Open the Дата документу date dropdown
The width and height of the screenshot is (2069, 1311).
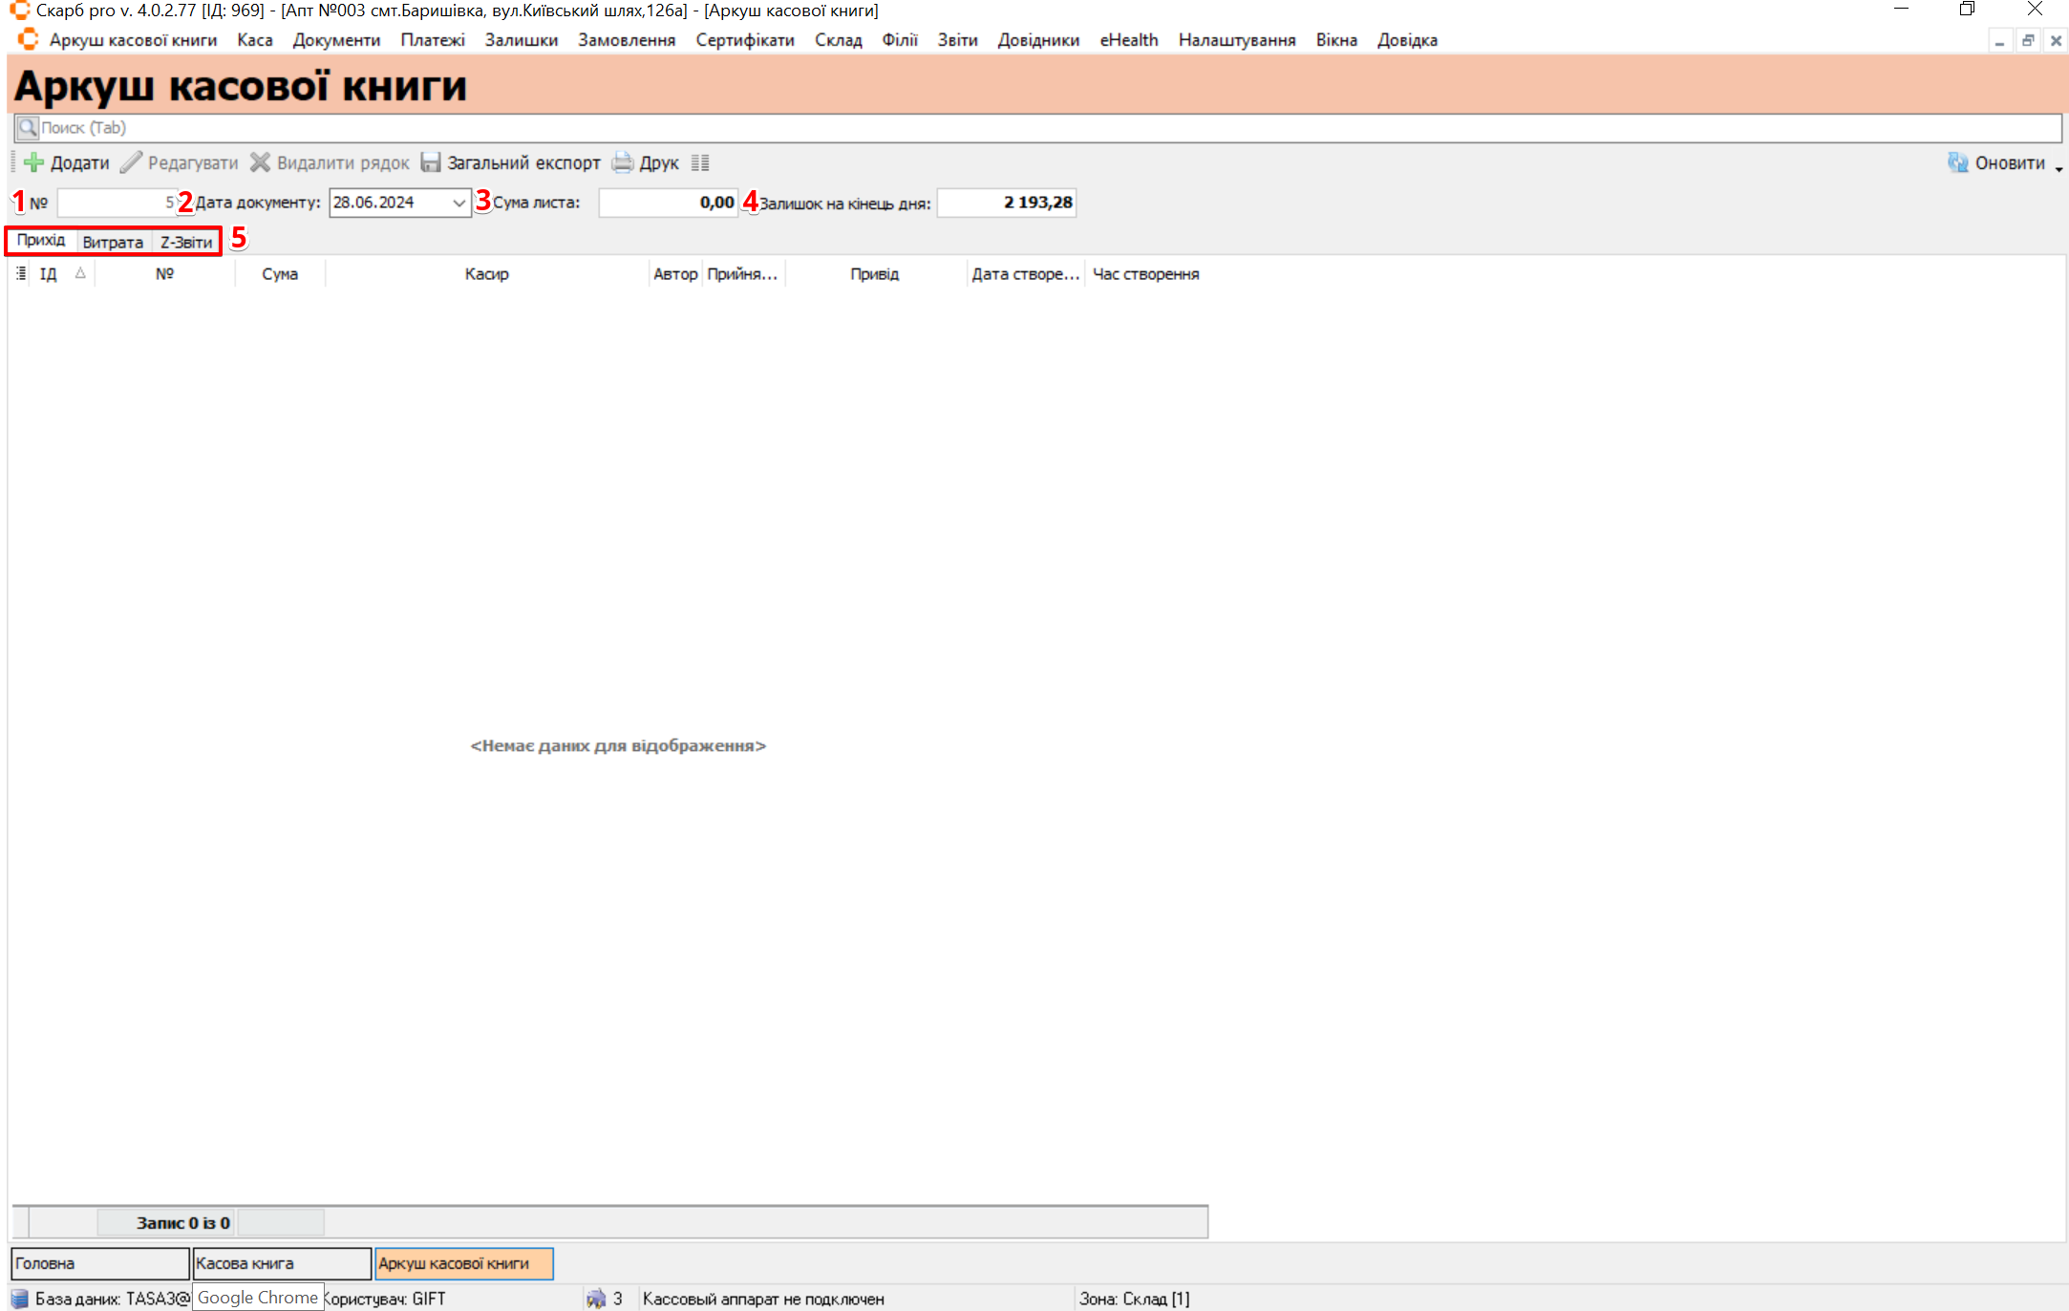point(459,203)
